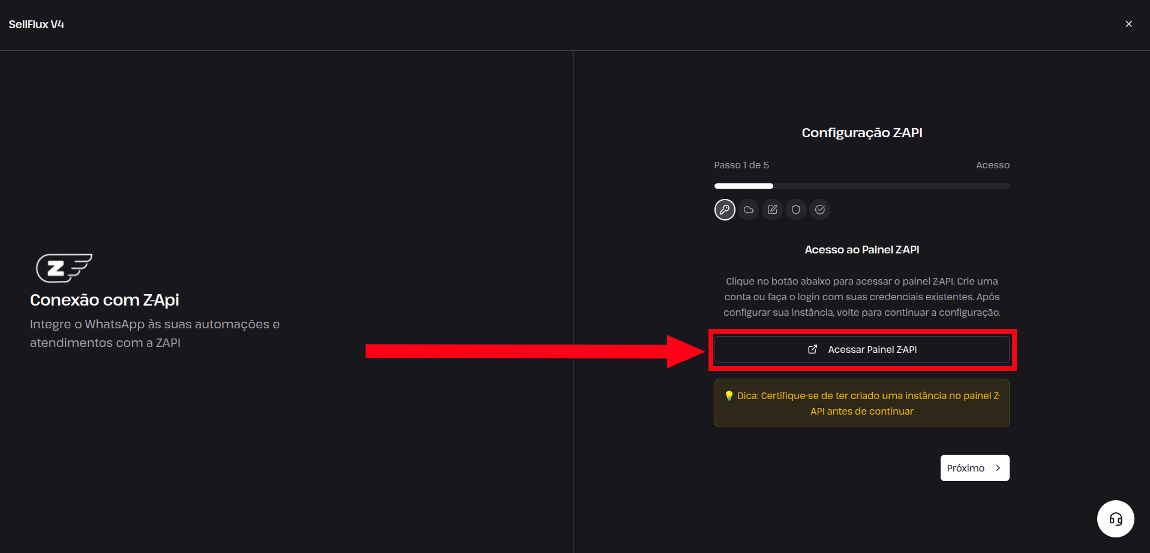Click the step progress bar
Image resolution: width=1150 pixels, height=553 pixels.
point(862,186)
